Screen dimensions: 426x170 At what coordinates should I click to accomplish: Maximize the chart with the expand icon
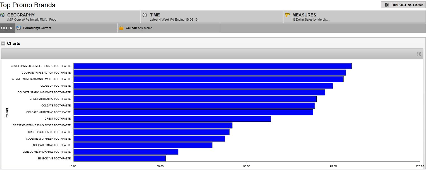(418, 54)
